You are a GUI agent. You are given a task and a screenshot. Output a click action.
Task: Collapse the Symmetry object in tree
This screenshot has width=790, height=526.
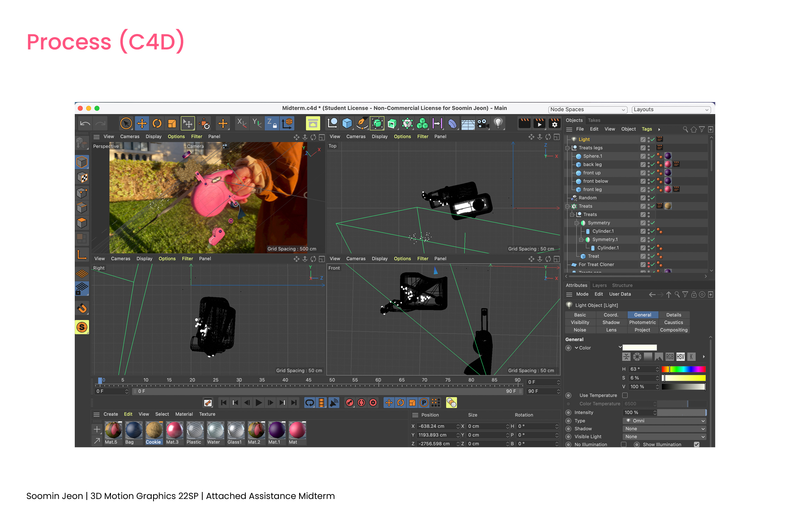576,223
